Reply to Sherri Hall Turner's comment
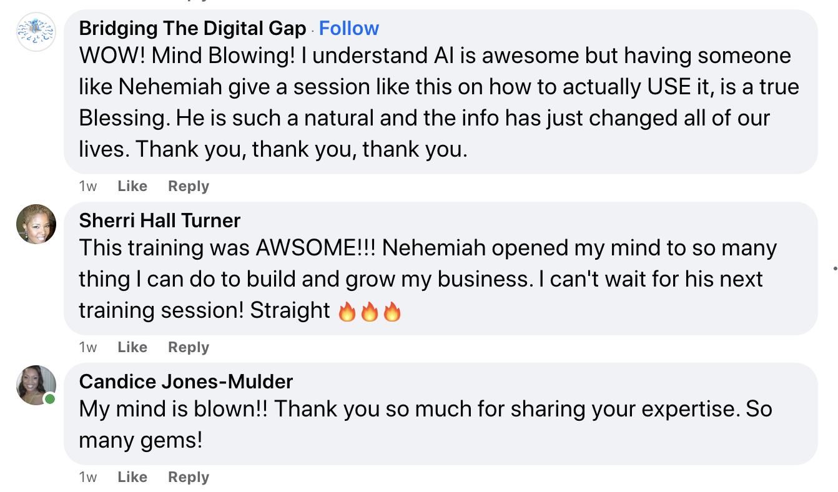The image size is (838, 492). (x=189, y=347)
